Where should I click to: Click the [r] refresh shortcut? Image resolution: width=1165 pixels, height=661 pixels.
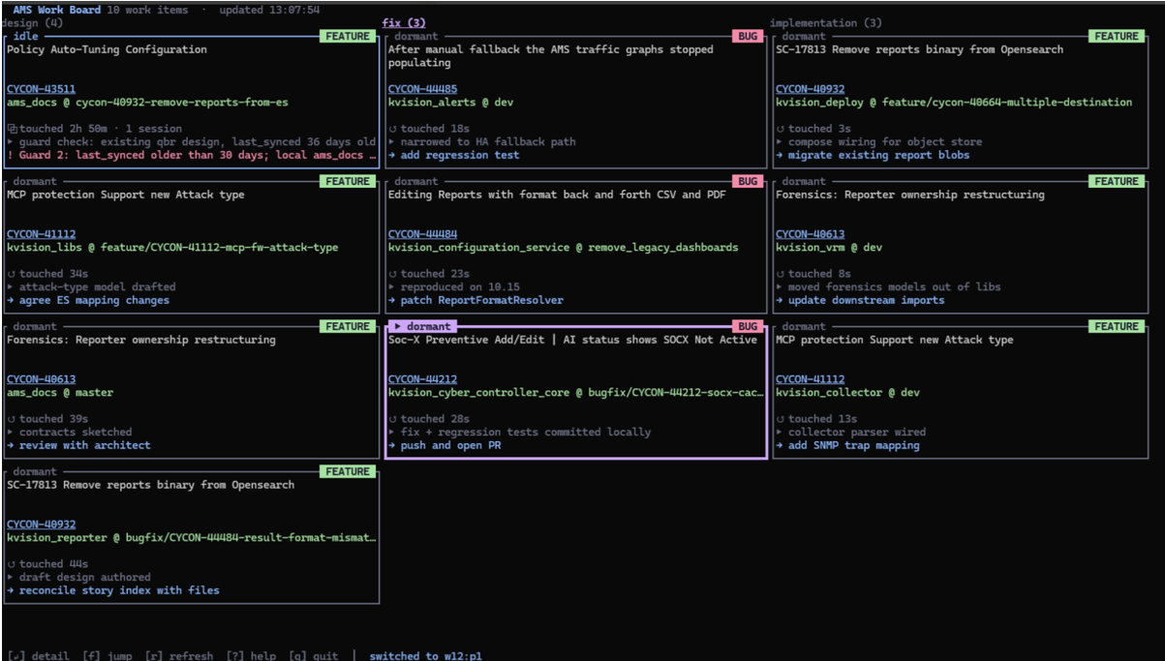point(179,655)
